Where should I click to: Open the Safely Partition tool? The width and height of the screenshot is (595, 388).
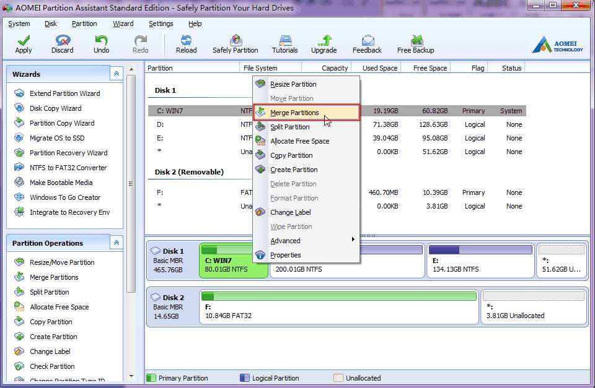236,45
